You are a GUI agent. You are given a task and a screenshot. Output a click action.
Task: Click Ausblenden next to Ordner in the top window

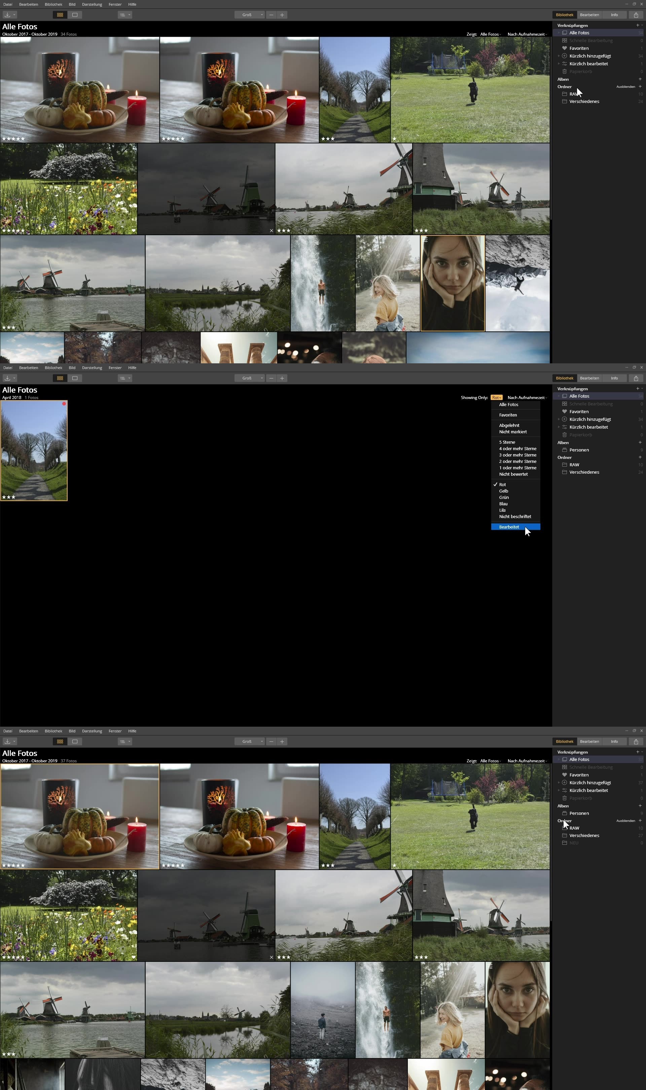tap(625, 86)
